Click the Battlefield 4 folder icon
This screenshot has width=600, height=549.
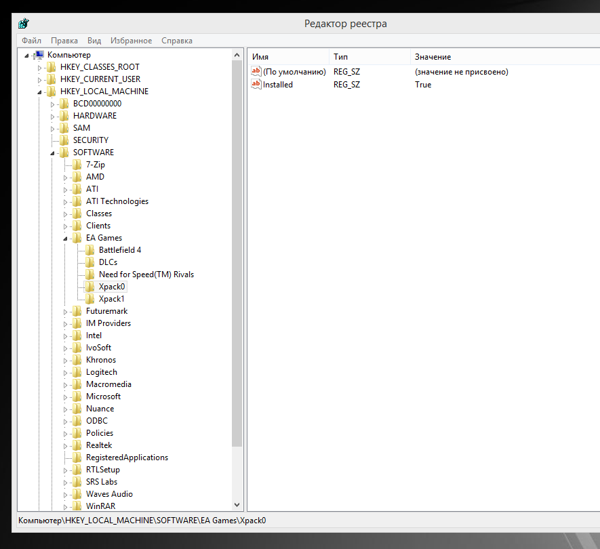(90, 250)
